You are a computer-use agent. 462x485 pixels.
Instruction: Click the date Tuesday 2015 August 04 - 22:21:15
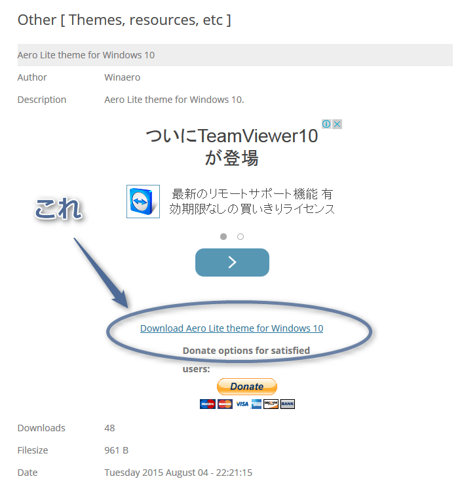(x=178, y=473)
